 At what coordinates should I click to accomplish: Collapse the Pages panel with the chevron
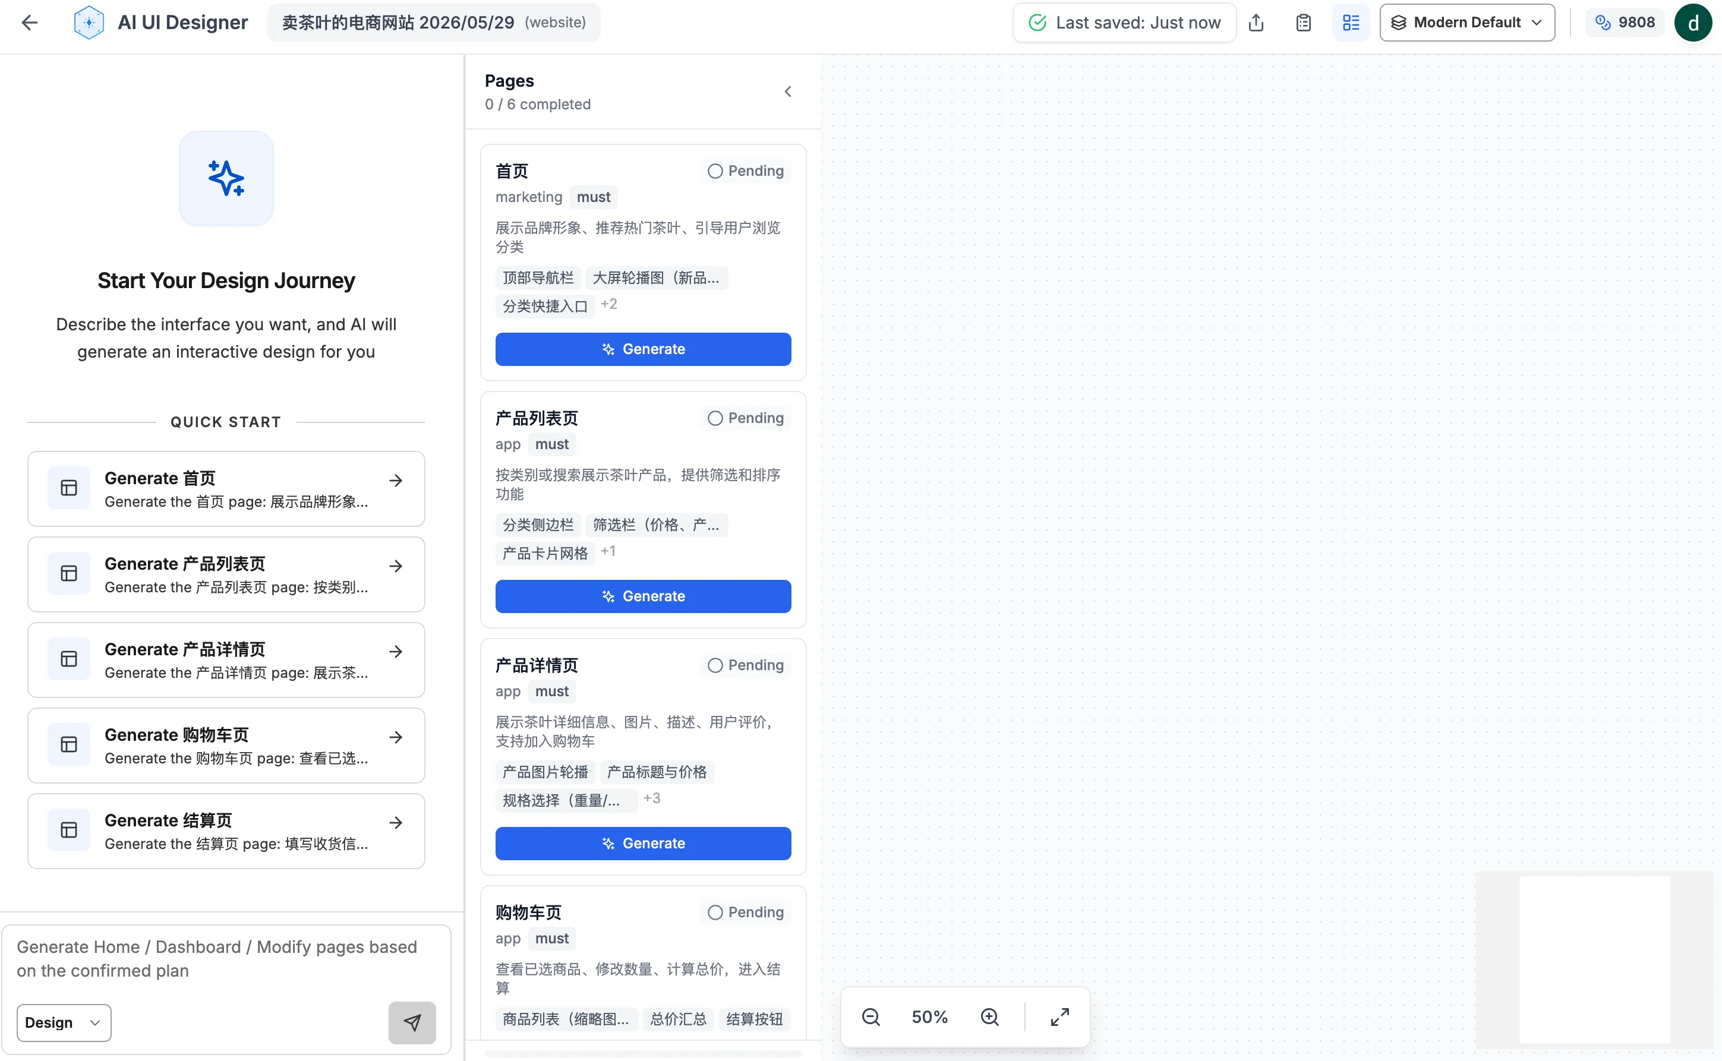tap(788, 92)
